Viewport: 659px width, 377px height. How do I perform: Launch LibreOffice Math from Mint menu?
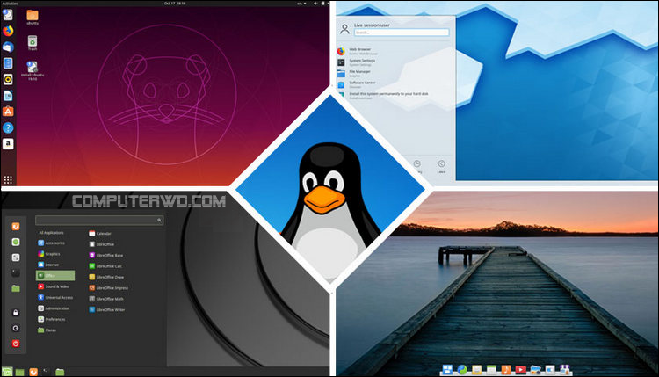tap(106, 299)
